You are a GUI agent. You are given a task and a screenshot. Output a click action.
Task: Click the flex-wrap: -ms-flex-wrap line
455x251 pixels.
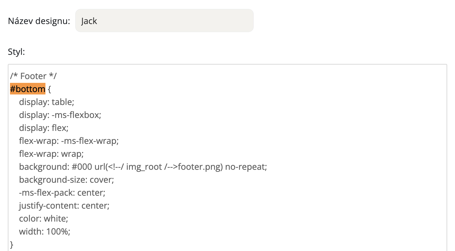(x=69, y=141)
